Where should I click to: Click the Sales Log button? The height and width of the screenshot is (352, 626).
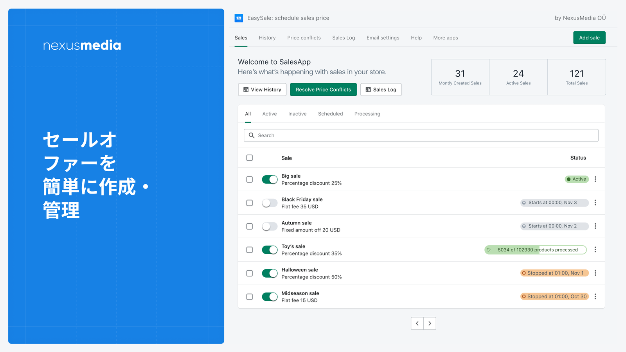381,90
